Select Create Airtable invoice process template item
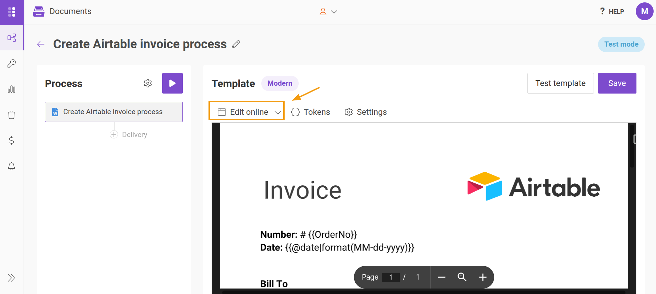 [x=114, y=112]
